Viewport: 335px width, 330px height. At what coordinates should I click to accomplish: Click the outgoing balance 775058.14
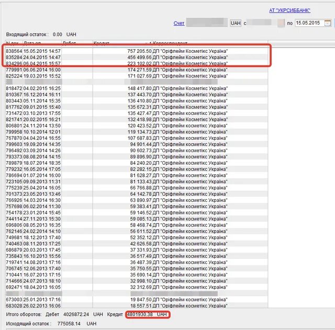pyautogui.click(x=69, y=324)
